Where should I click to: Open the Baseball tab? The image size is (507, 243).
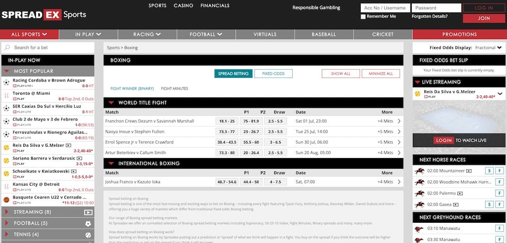click(x=324, y=34)
